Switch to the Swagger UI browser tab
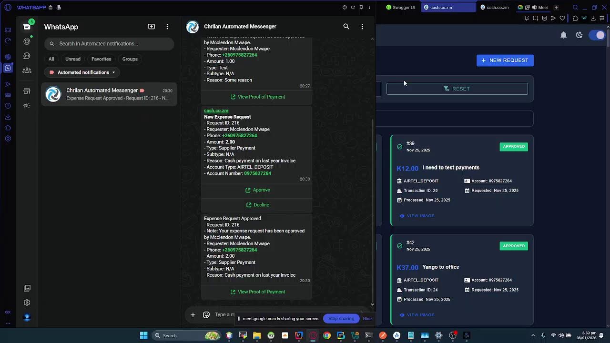This screenshot has height=343, width=610. click(401, 8)
